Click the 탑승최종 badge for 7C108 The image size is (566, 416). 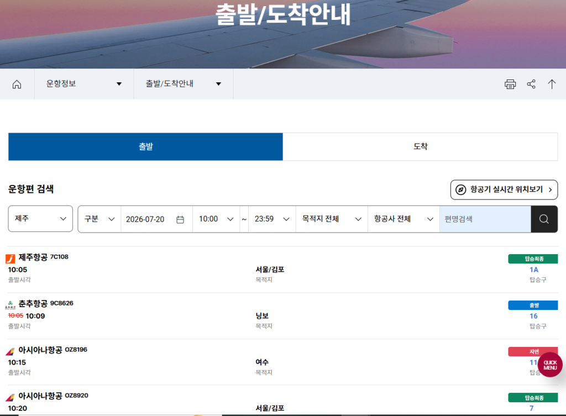coord(533,259)
